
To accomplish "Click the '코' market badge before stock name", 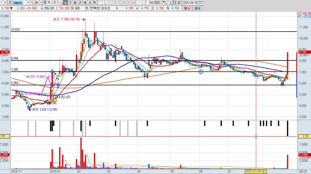I will tap(45, 3).
